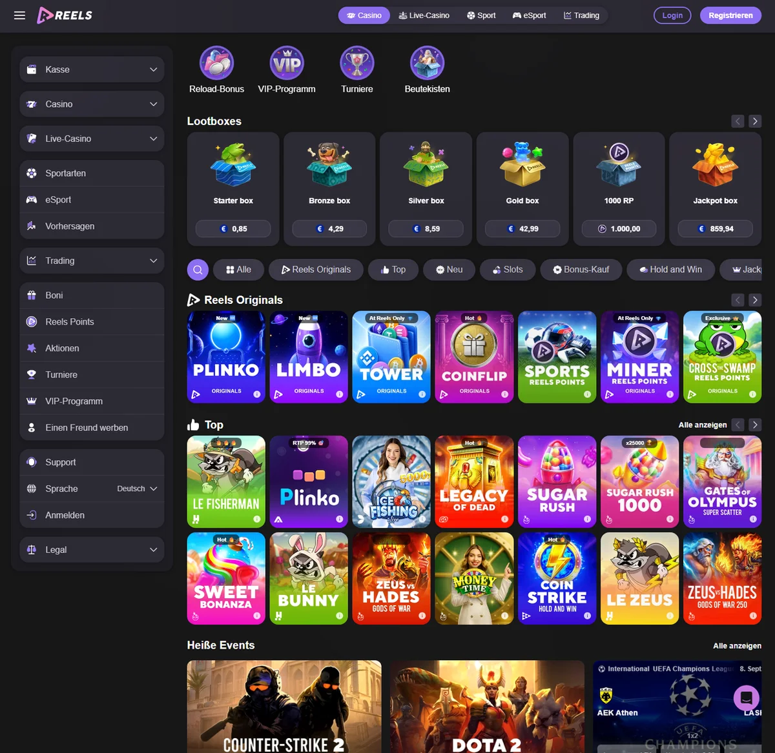Click VIP-Programm crown icon in sidebar
This screenshot has height=753, width=775.
click(x=32, y=401)
